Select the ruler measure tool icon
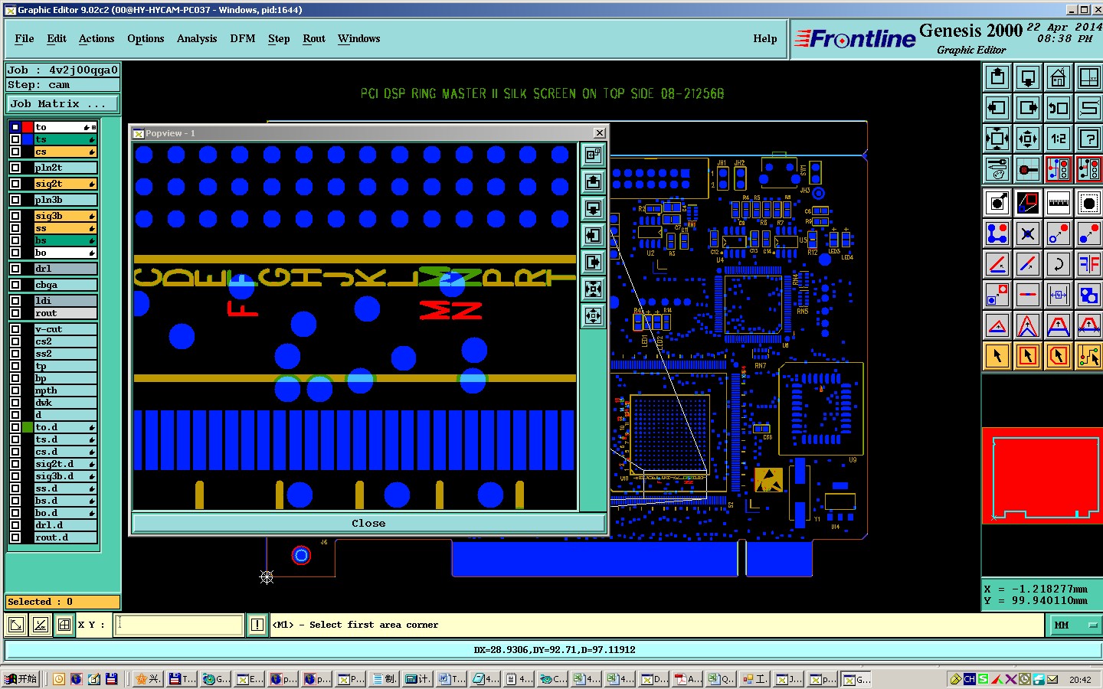This screenshot has width=1103, height=689. [x=1059, y=203]
